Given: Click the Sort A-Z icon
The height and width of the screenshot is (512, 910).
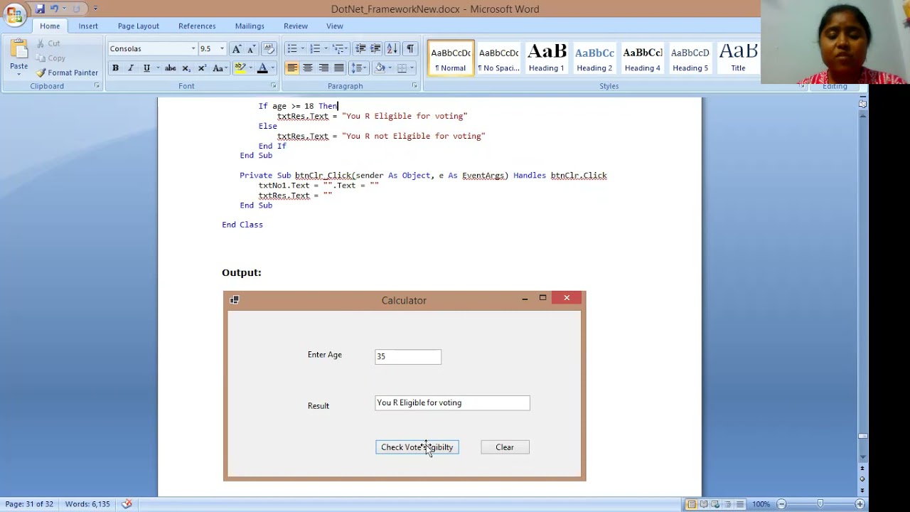Looking at the screenshot, I should click(392, 48).
